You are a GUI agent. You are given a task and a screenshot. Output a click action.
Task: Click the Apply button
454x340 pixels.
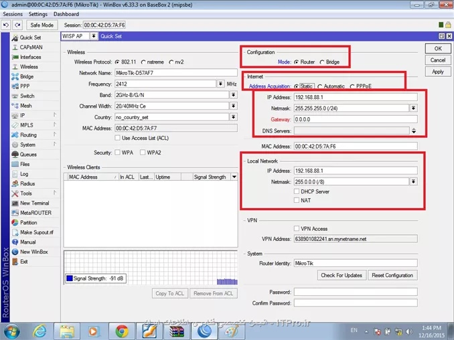coord(438,72)
